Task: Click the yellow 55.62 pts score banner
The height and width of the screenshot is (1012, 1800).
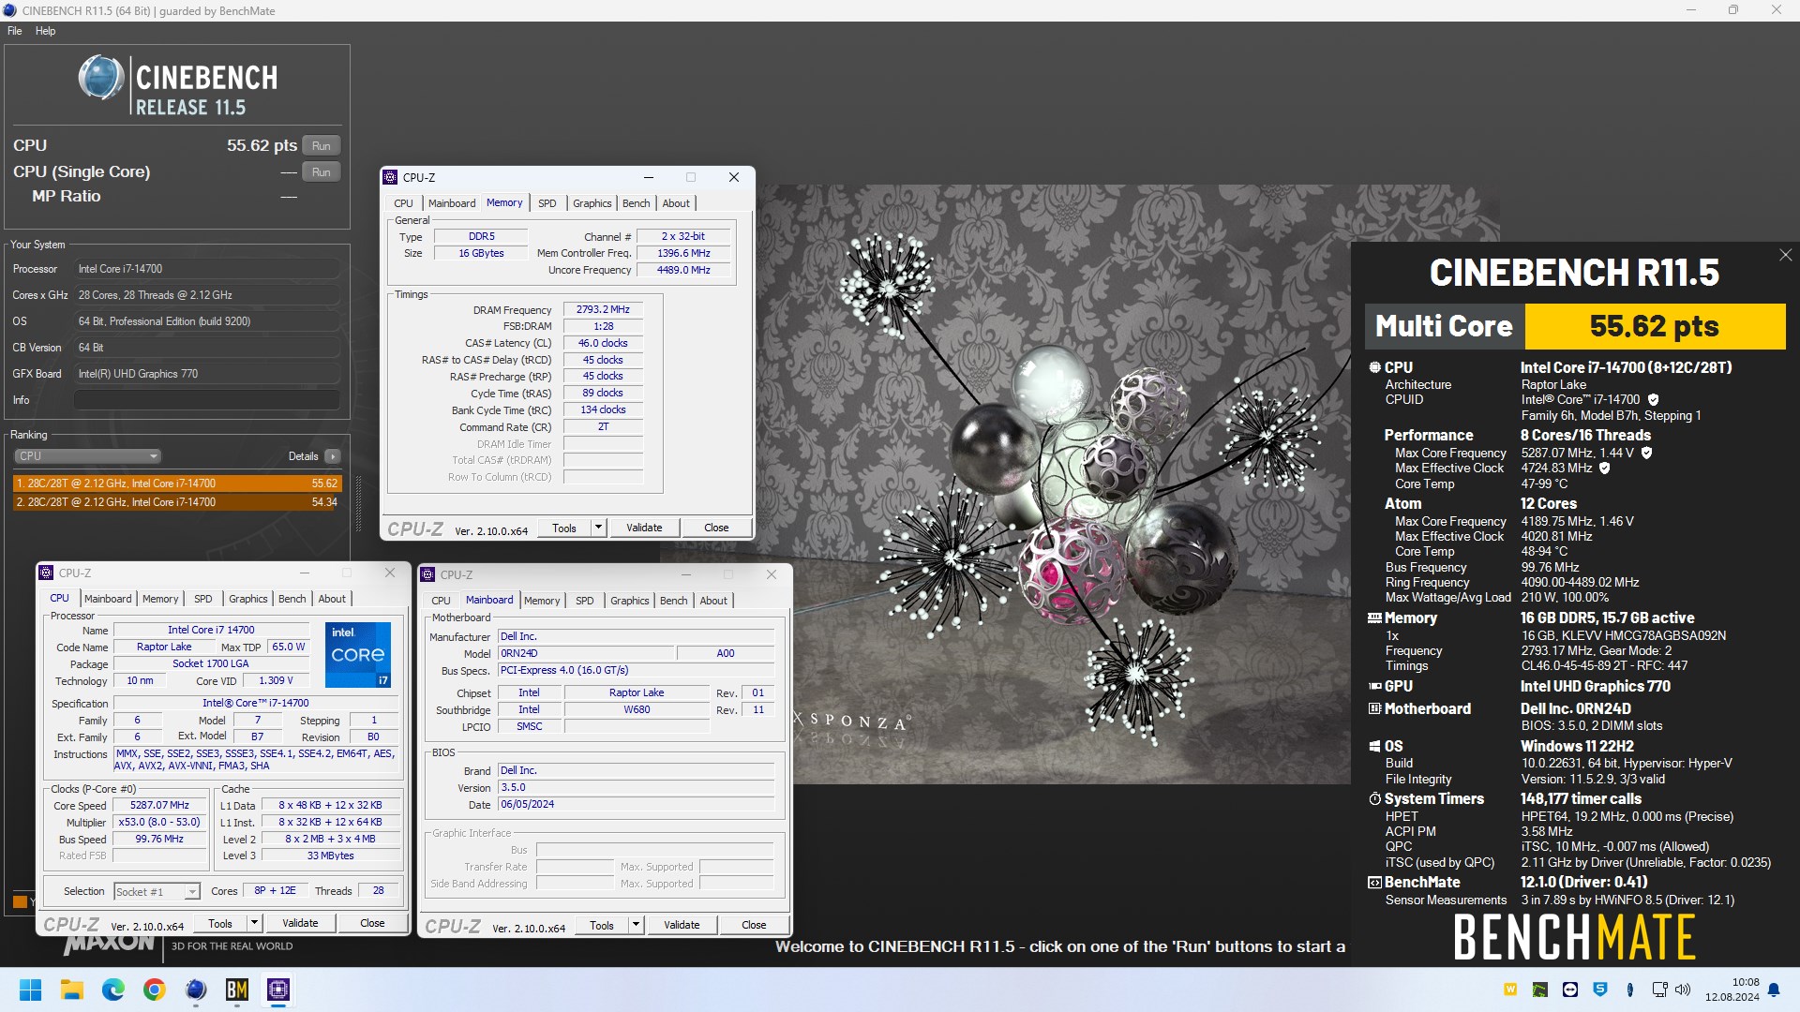Action: tap(1655, 326)
